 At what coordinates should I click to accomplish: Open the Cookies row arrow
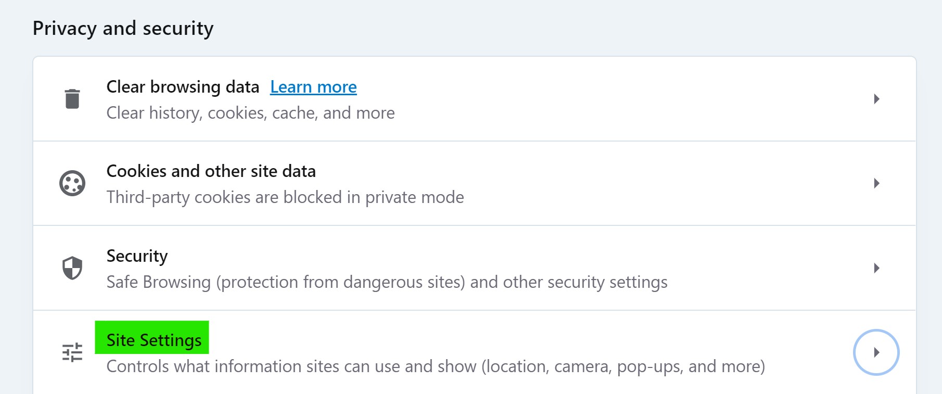[x=876, y=183]
